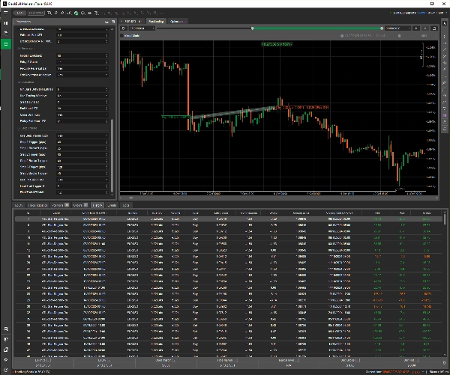Click the icon right of the stop button
The image size is (450, 375).
[434, 28]
